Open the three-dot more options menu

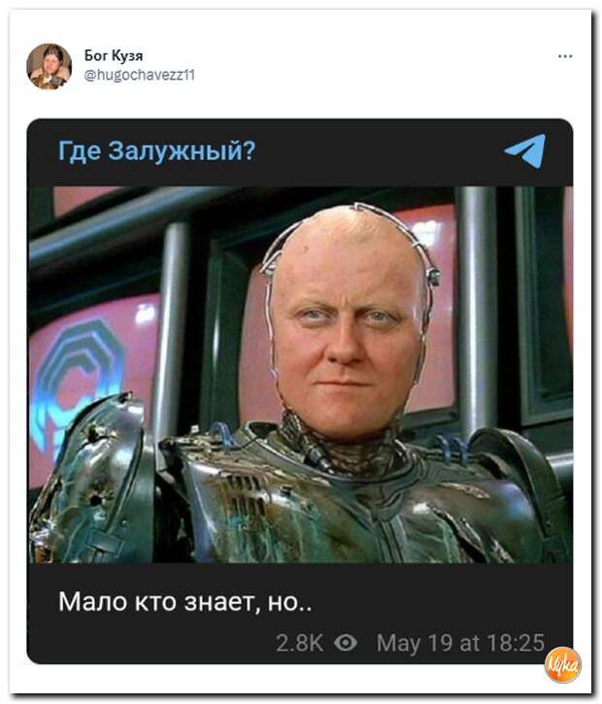tap(565, 56)
